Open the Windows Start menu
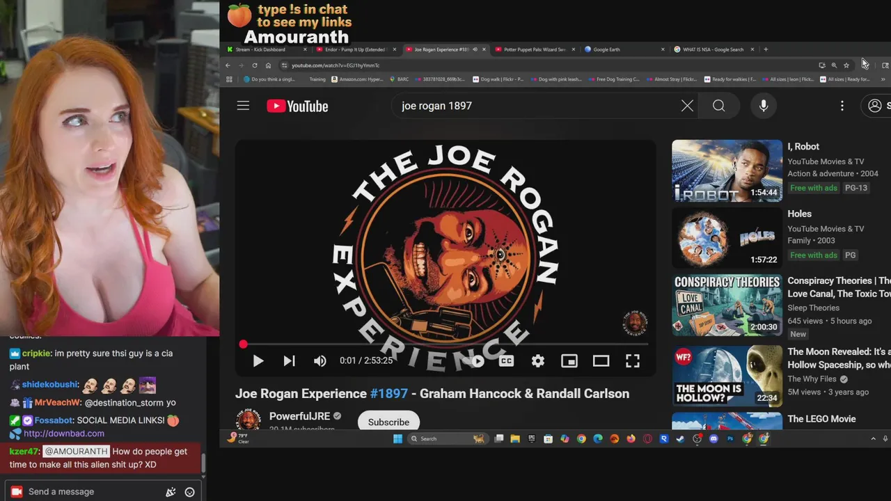The height and width of the screenshot is (501, 891). (x=397, y=438)
